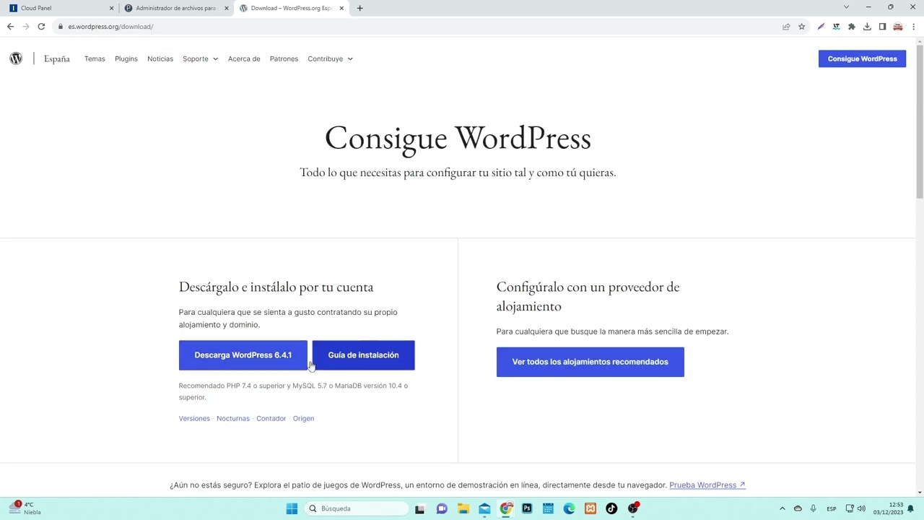Open the Extensions puzzle-piece menu
The width and height of the screenshot is (924, 520).
(852, 27)
